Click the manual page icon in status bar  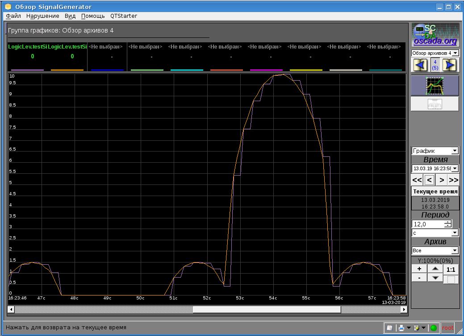coord(389,328)
